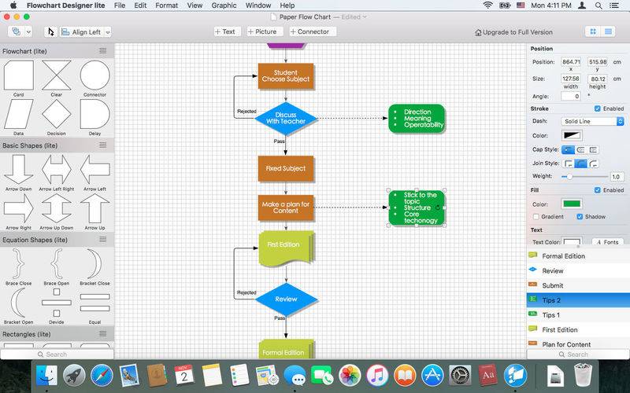This screenshot has width=630, height=393.
Task: Select the Formal Edition layer item
Action: (578, 256)
